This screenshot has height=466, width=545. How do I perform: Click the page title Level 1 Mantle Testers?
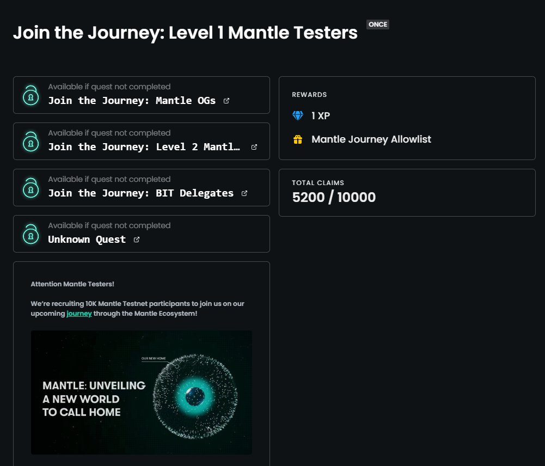pyautogui.click(x=185, y=33)
